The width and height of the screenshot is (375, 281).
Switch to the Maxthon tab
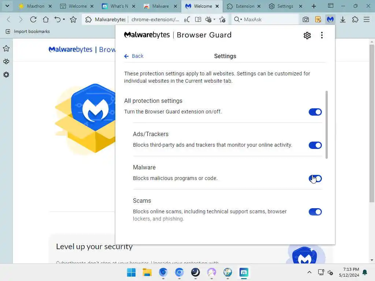pyautogui.click(x=35, y=6)
